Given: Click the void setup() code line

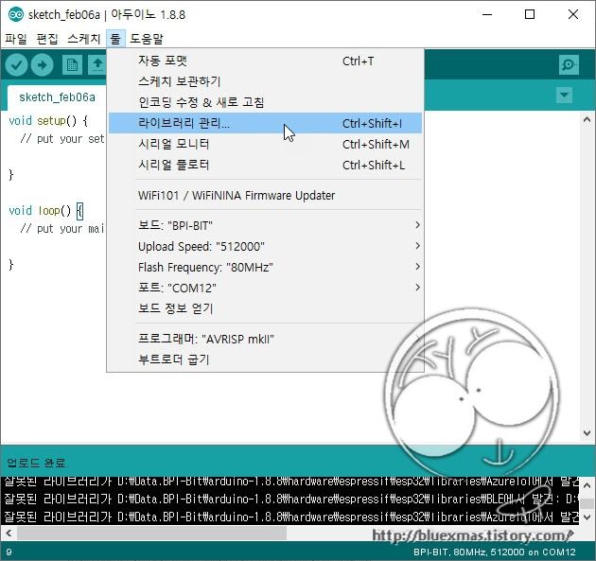Looking at the screenshot, I should (x=48, y=121).
